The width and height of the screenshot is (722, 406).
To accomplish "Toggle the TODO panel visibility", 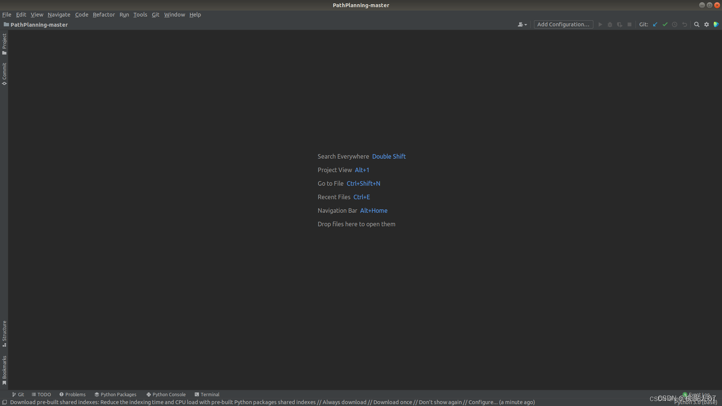I will click(x=42, y=394).
